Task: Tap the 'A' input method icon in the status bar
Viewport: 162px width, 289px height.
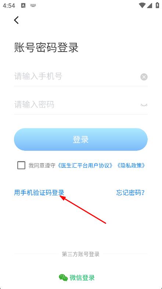Action: (24, 6)
